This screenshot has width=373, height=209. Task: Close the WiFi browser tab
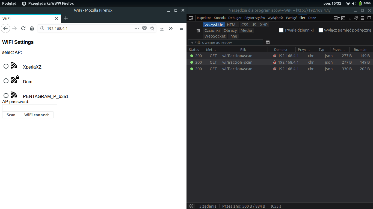pyautogui.click(x=57, y=19)
